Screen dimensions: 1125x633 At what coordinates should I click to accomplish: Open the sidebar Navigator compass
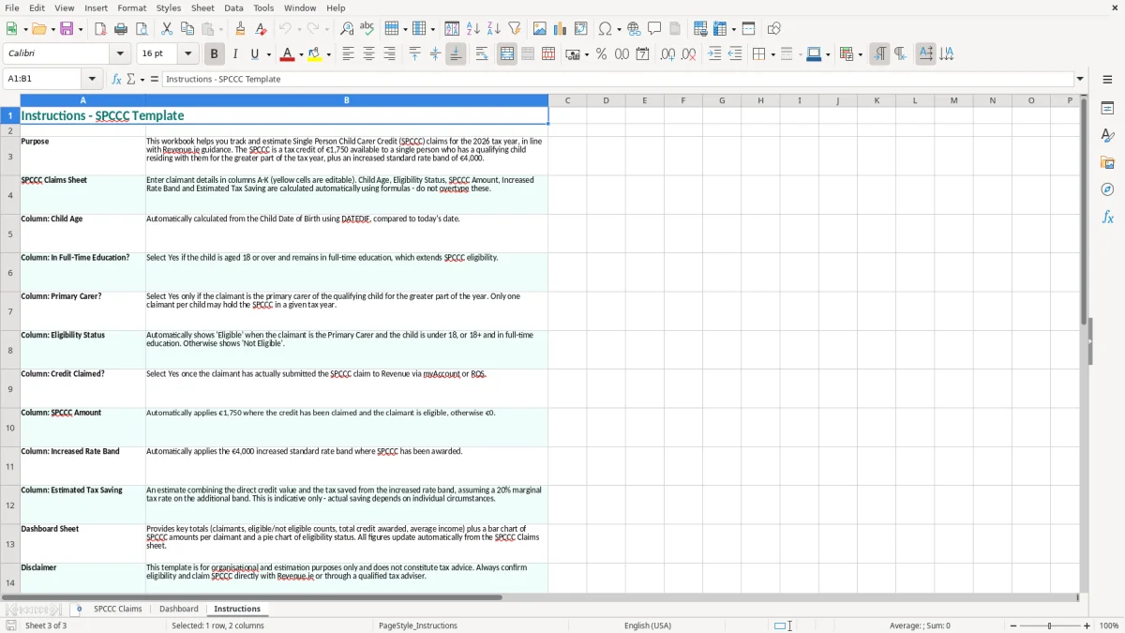(1107, 189)
